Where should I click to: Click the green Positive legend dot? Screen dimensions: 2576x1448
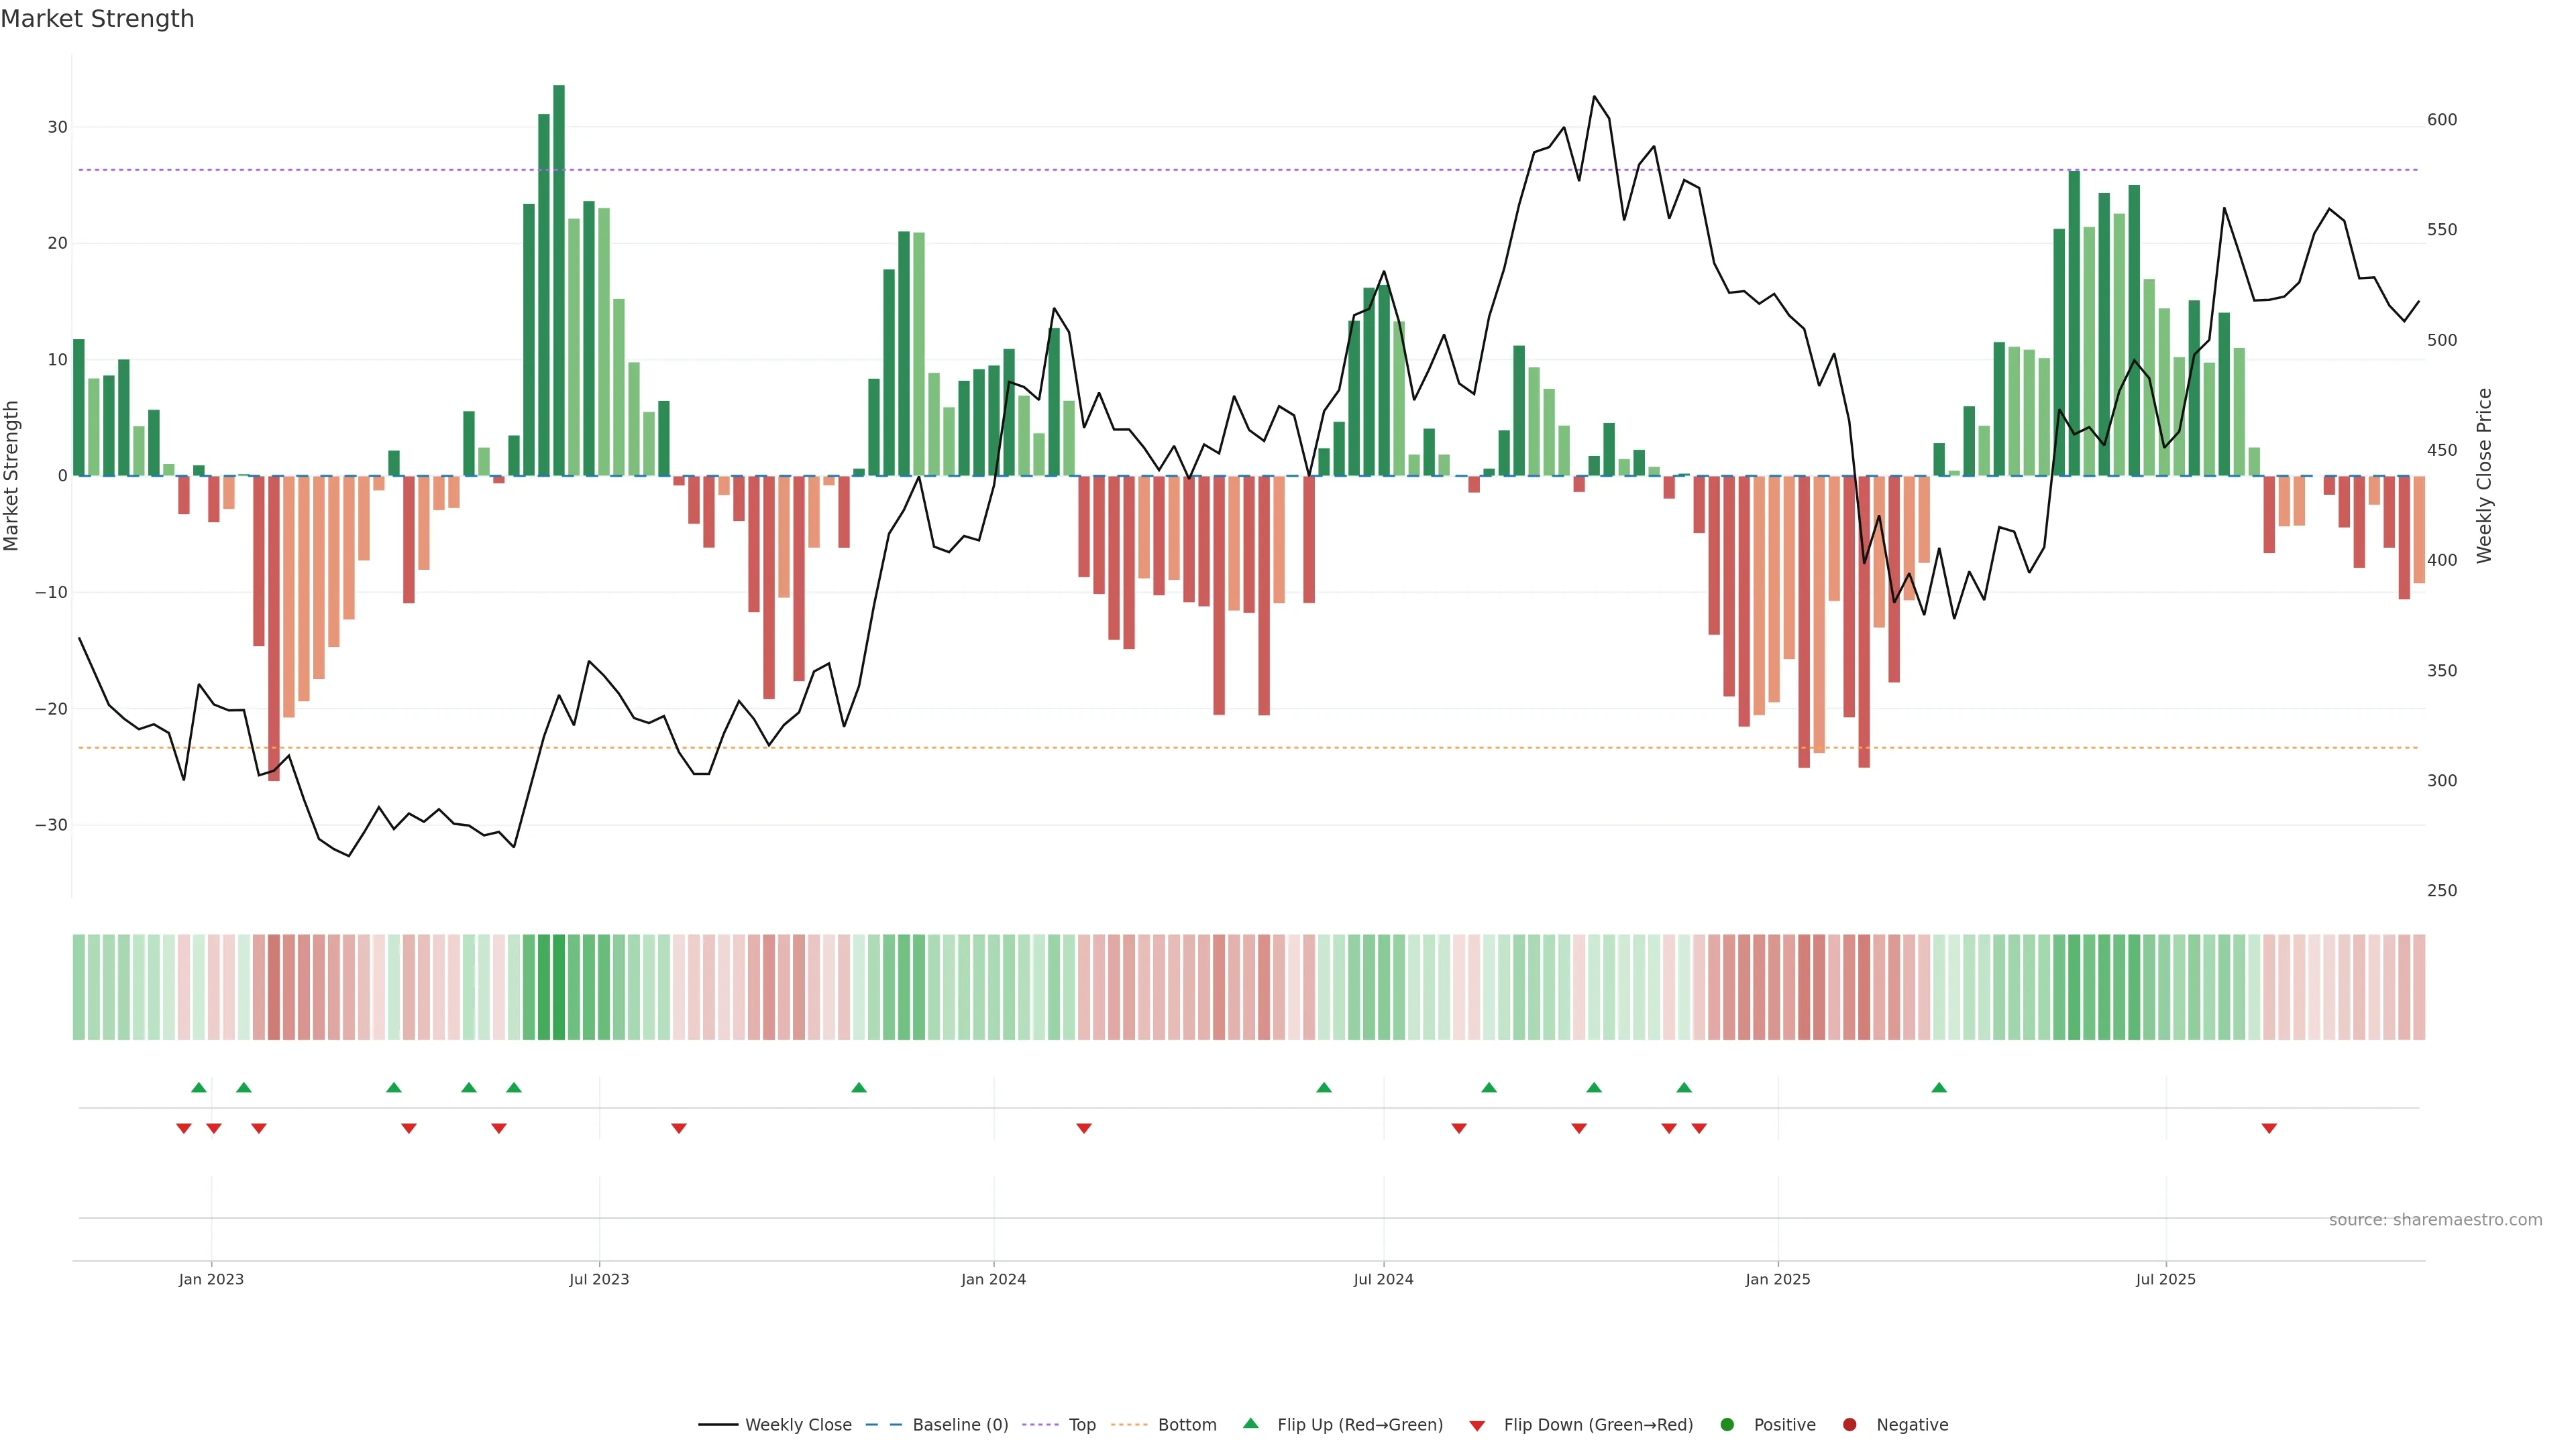coord(1727,1425)
